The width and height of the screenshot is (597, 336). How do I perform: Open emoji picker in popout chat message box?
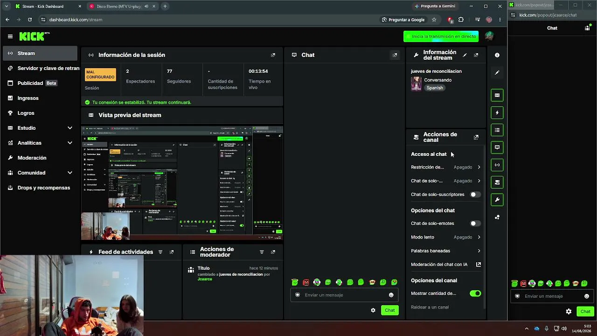[586, 296]
